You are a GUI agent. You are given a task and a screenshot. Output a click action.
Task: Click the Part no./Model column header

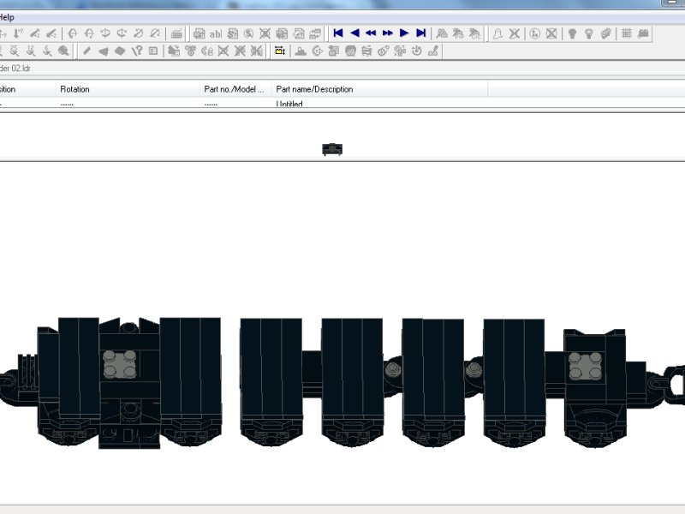coord(235,89)
